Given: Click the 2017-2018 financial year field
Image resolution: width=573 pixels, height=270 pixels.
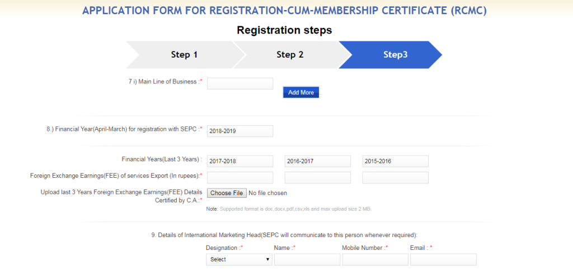Looking at the screenshot, I should point(240,161).
